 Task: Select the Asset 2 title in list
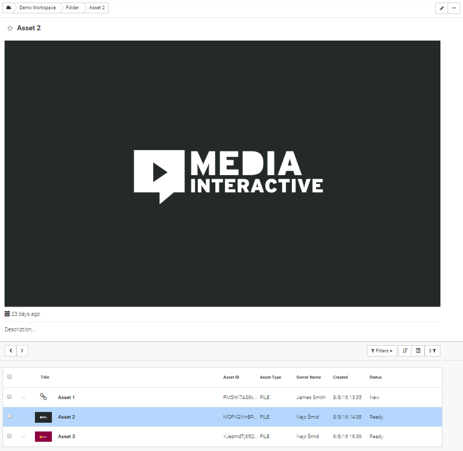(x=66, y=417)
